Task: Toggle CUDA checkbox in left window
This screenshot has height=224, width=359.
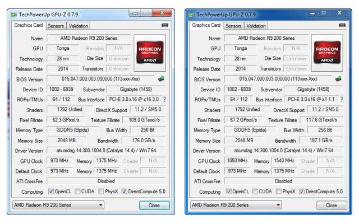Action: 77,192
